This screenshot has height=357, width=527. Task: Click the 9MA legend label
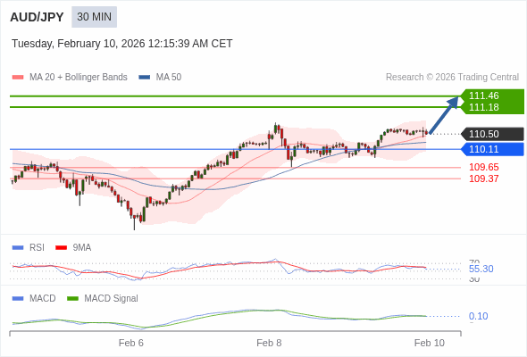pos(82,248)
